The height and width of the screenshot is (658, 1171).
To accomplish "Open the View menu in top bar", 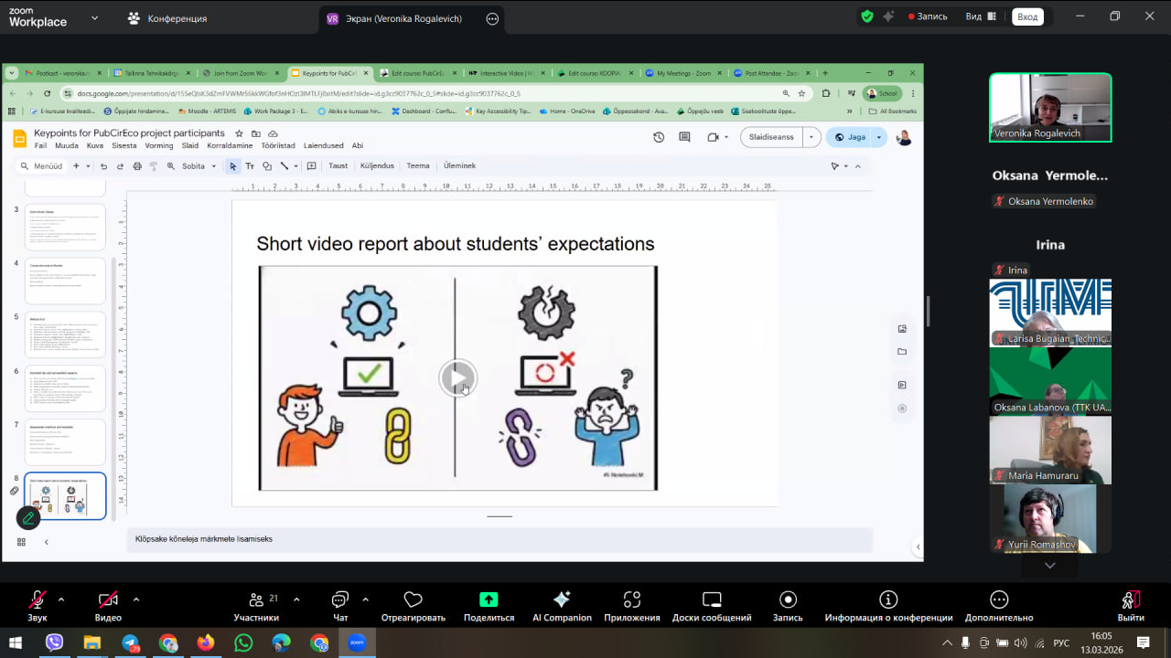I will [973, 16].
